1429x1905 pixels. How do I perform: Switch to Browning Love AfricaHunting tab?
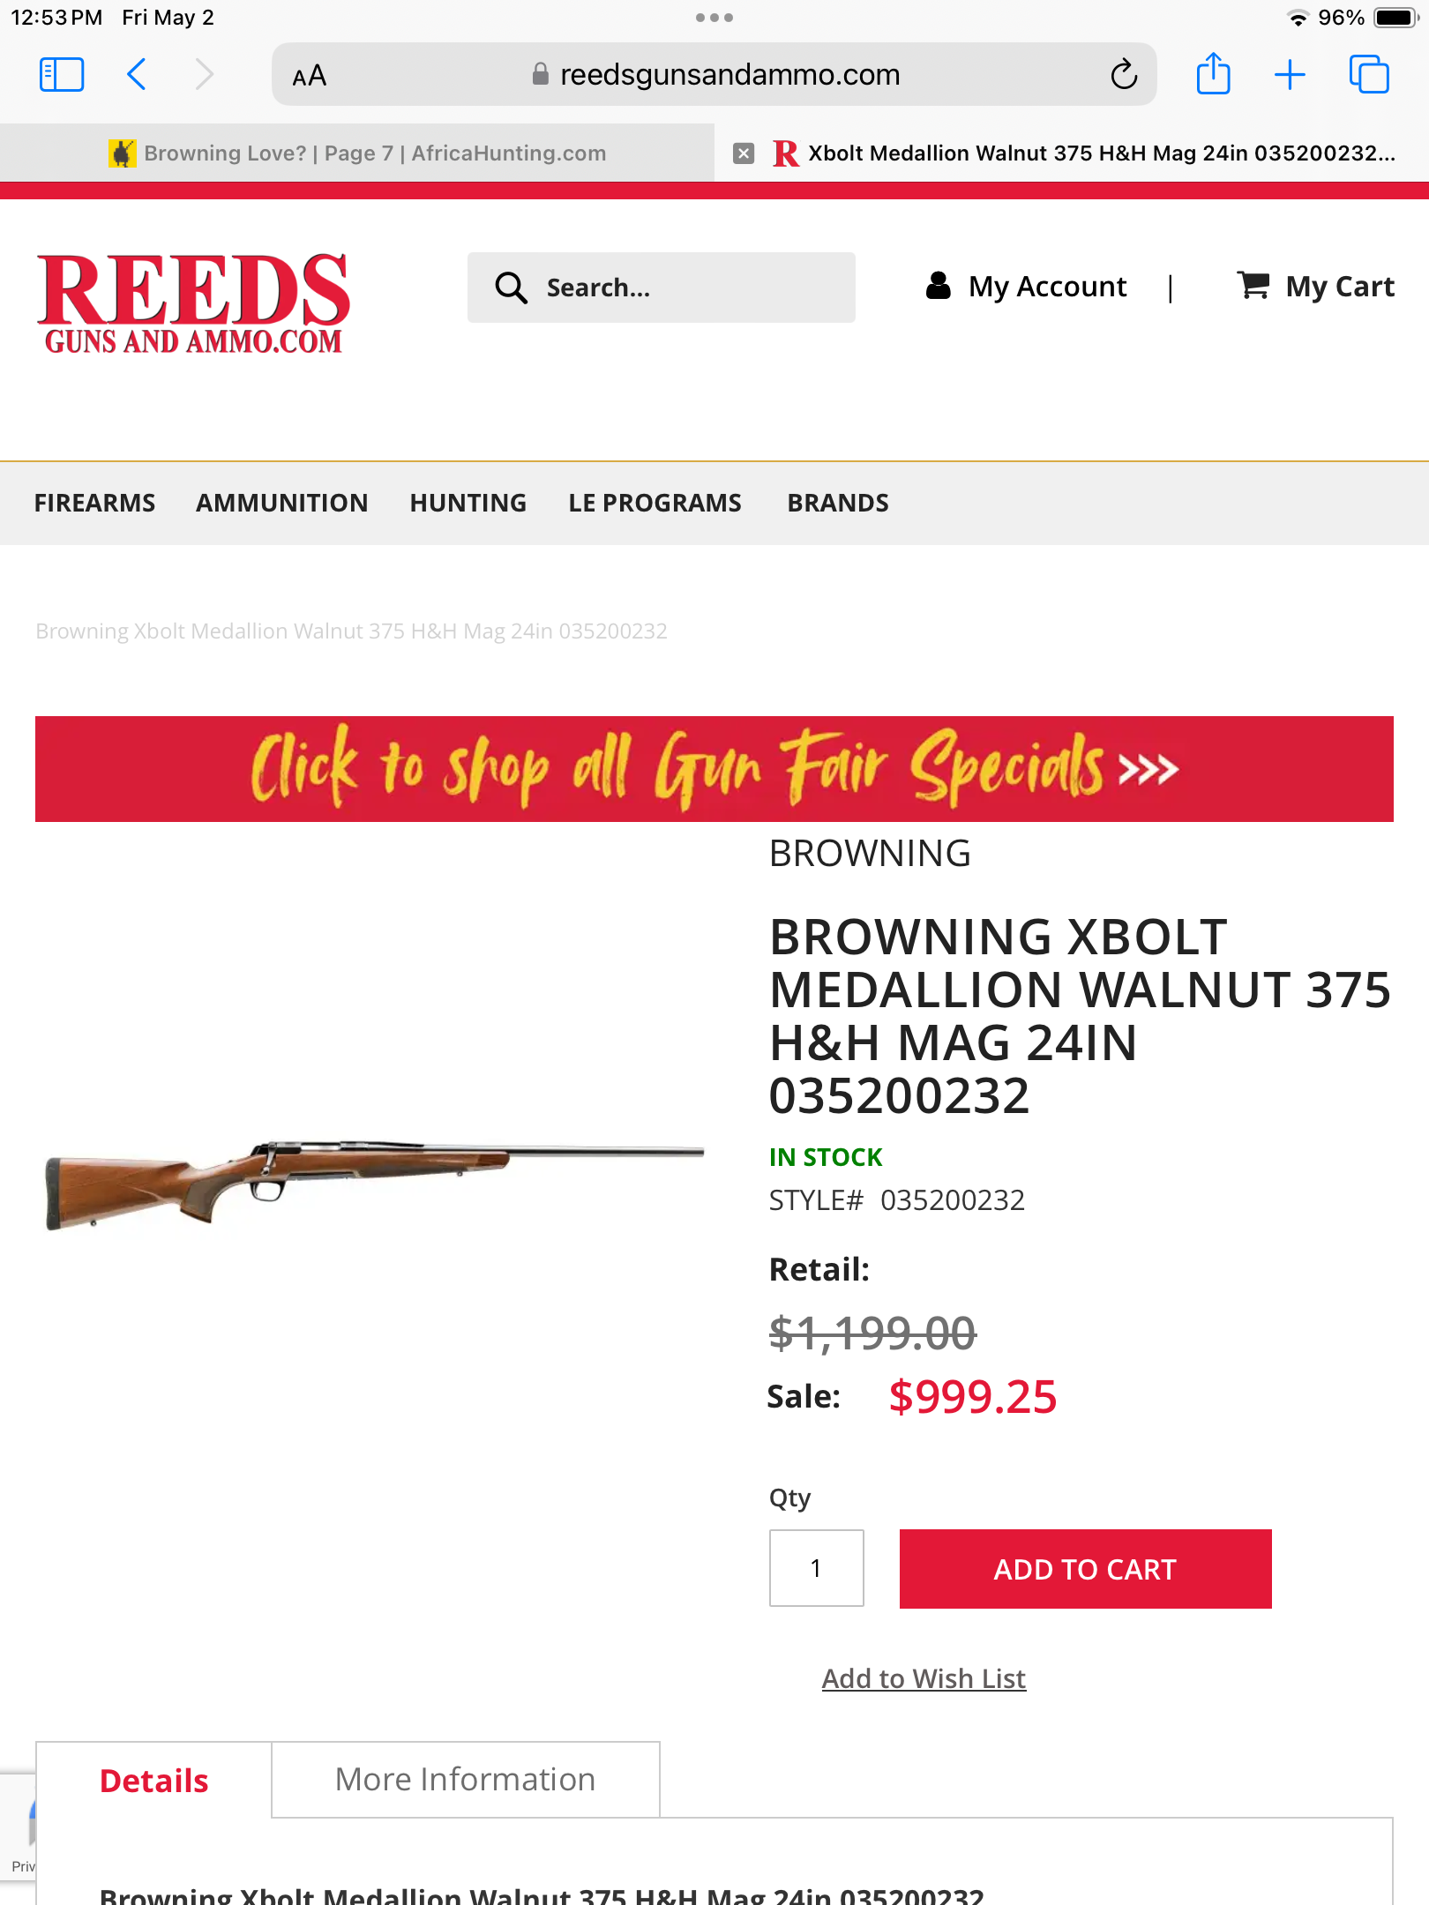click(357, 153)
